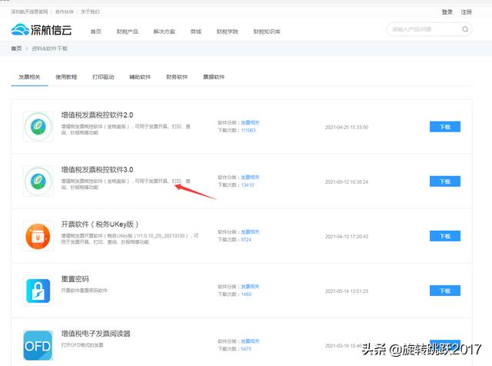Viewport: 492px width, 366px height.
Task: Open the 增值税发票税控软件2.0 app icon
Action: tap(38, 127)
